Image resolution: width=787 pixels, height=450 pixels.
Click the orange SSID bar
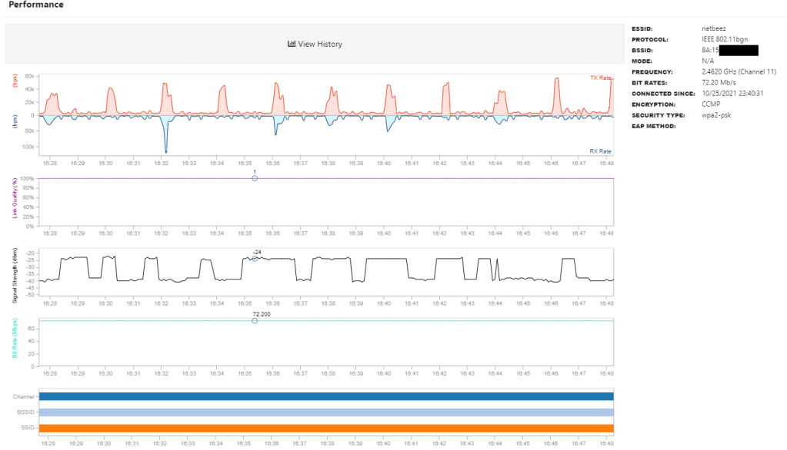click(x=326, y=428)
